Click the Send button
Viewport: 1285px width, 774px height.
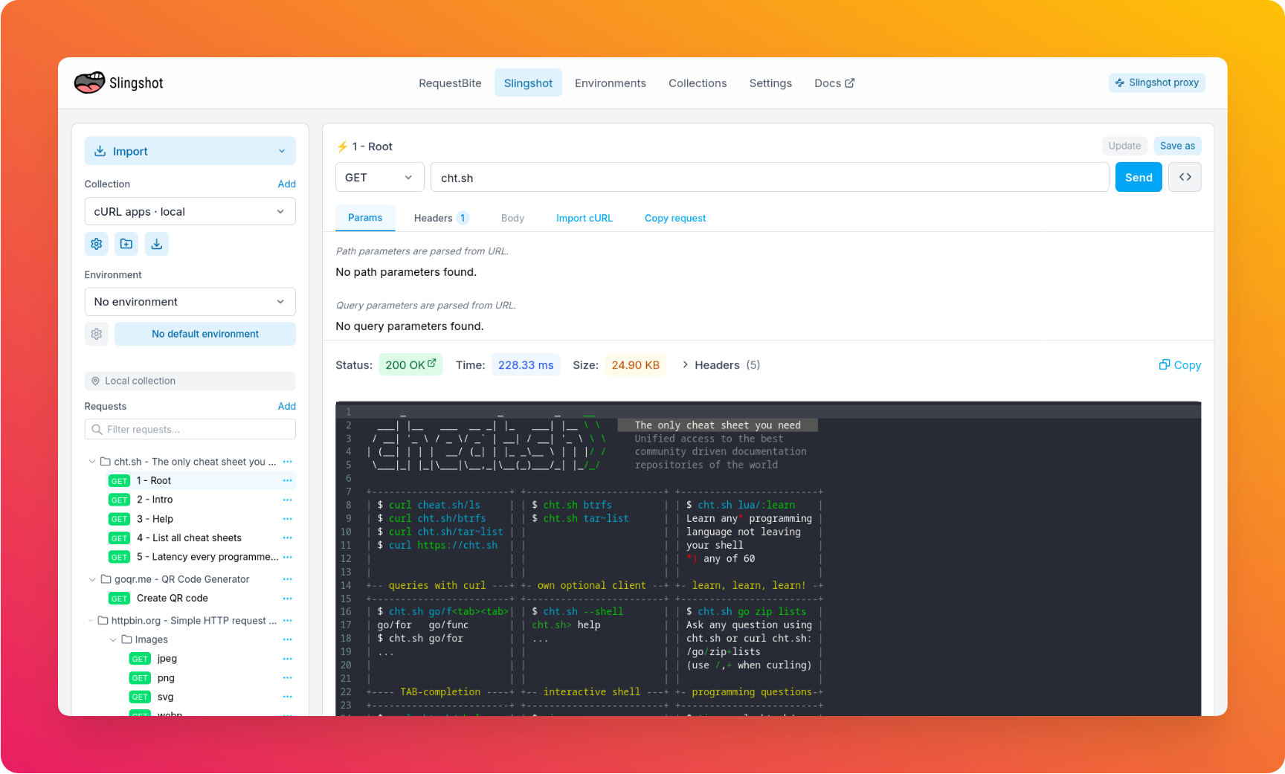1139,177
